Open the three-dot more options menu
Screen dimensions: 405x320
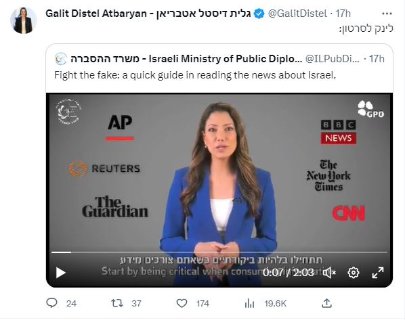point(387,14)
